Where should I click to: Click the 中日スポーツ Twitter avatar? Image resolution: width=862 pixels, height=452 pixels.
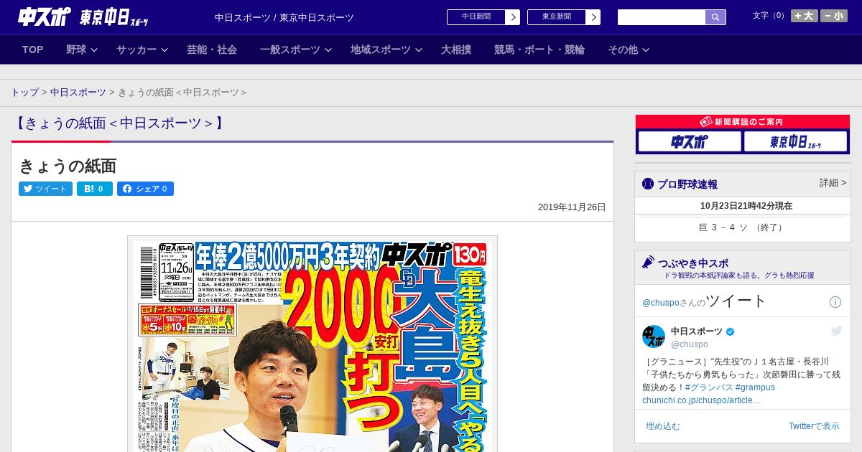(654, 336)
